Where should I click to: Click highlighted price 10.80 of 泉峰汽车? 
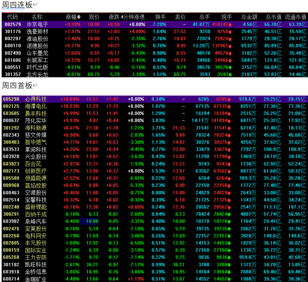89,221
